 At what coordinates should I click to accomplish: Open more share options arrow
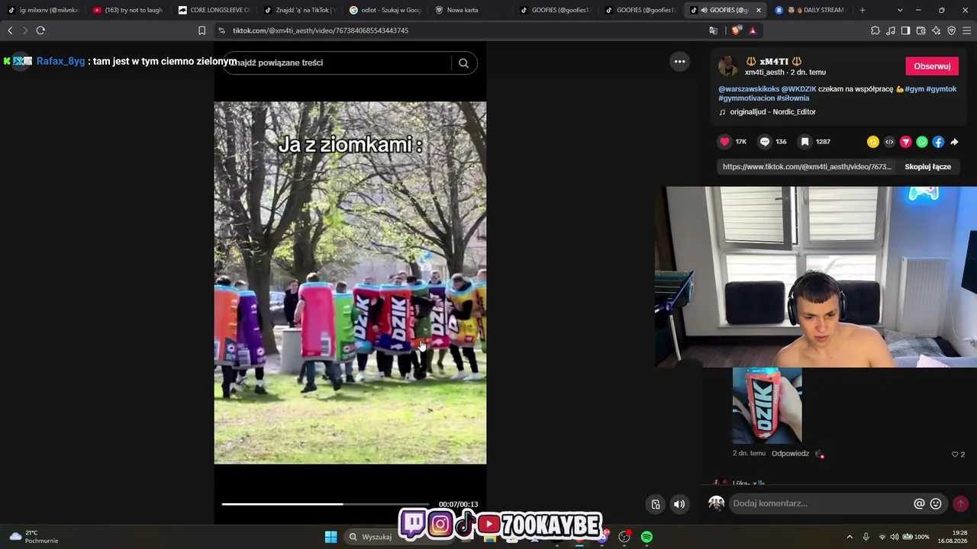tap(954, 142)
